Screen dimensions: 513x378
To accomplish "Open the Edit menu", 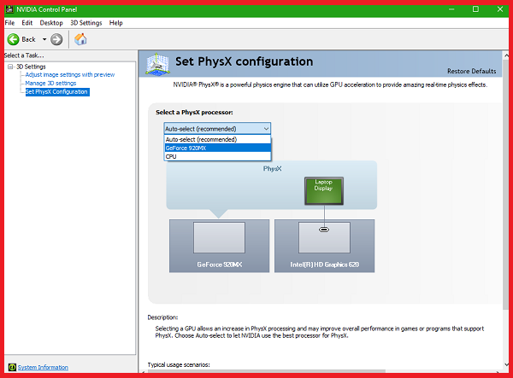I will point(27,23).
